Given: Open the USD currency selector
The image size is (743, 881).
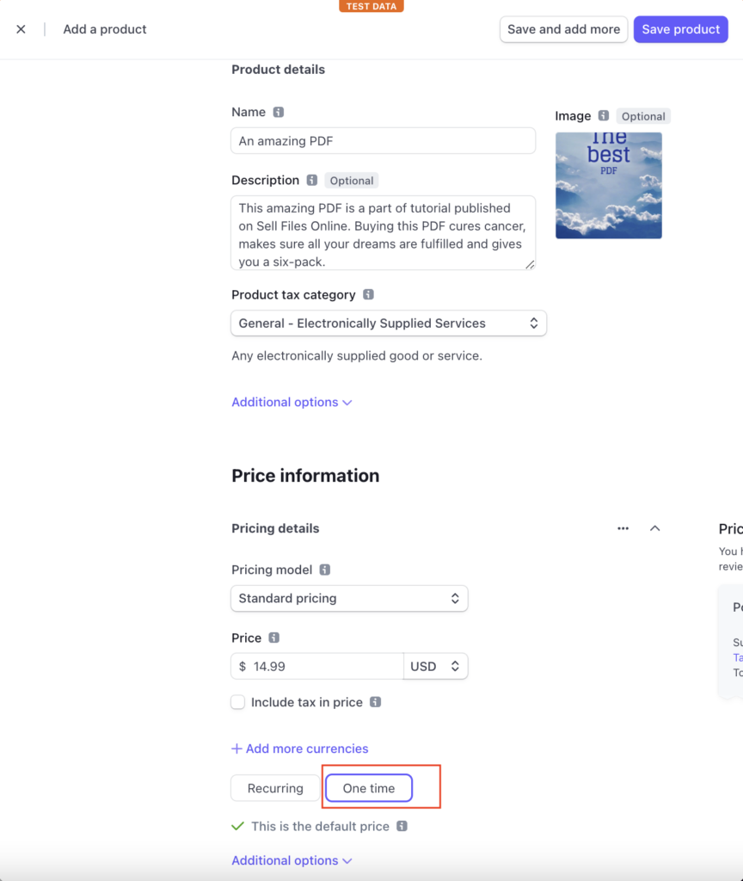Looking at the screenshot, I should pos(435,667).
